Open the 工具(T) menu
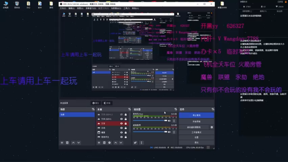The height and width of the screenshot is (162, 288). (x=127, y=8)
